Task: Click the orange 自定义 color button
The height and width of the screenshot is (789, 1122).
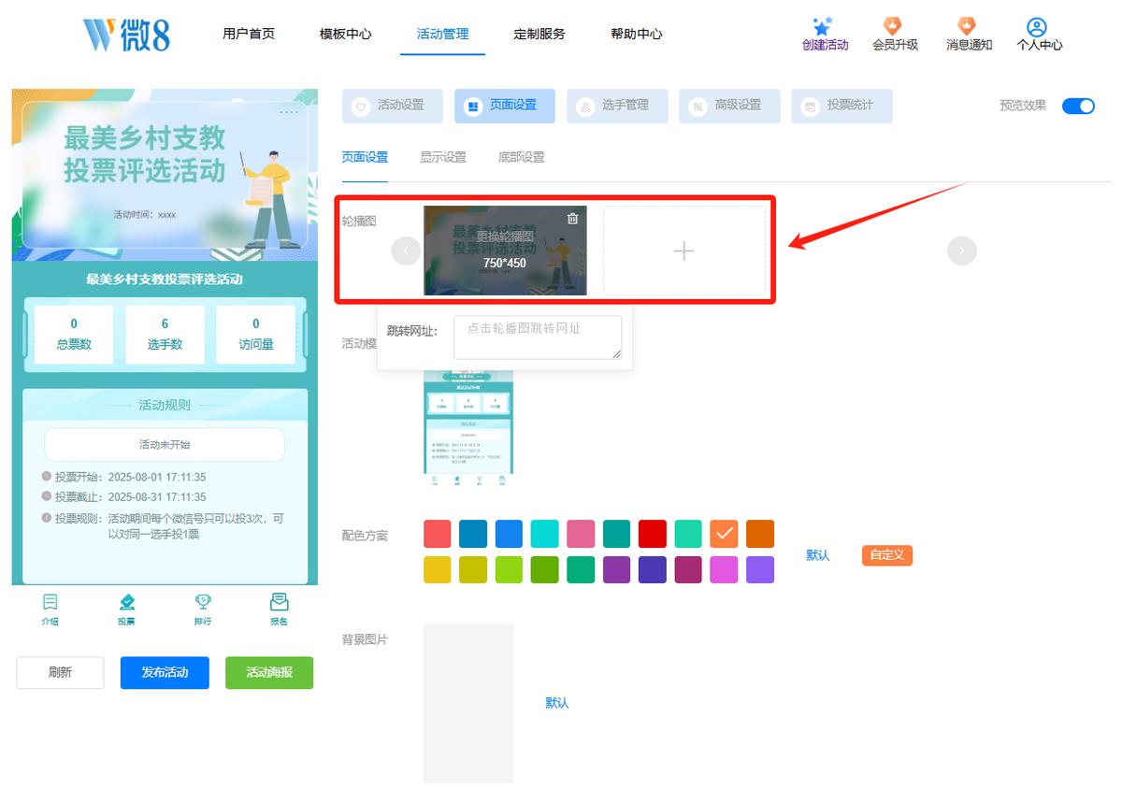Action: (x=887, y=555)
